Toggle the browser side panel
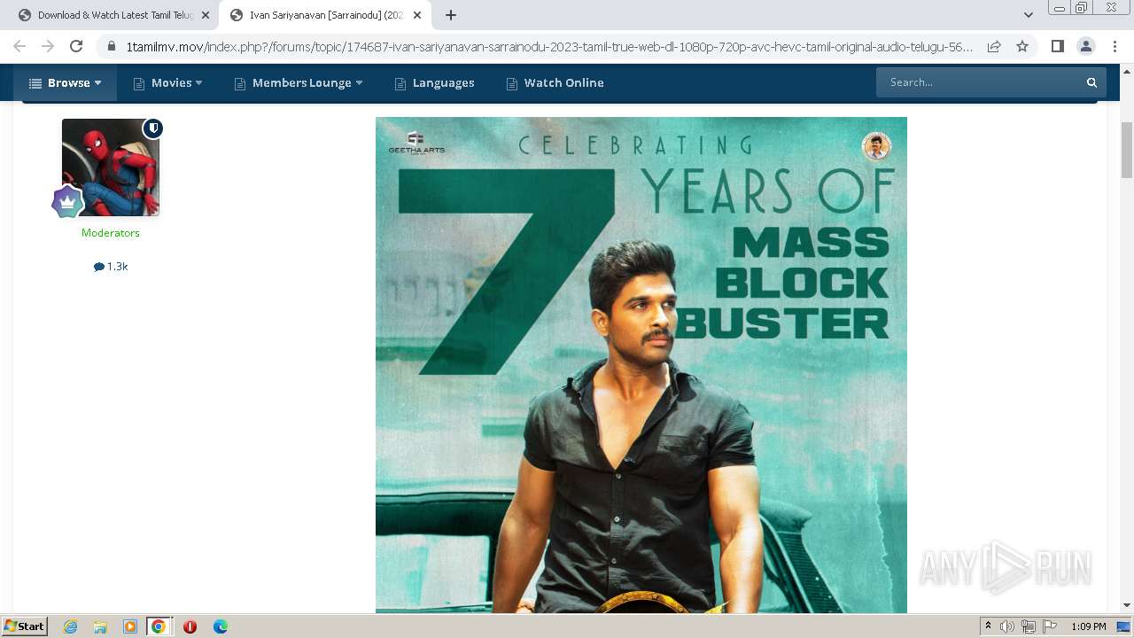 click(1057, 46)
